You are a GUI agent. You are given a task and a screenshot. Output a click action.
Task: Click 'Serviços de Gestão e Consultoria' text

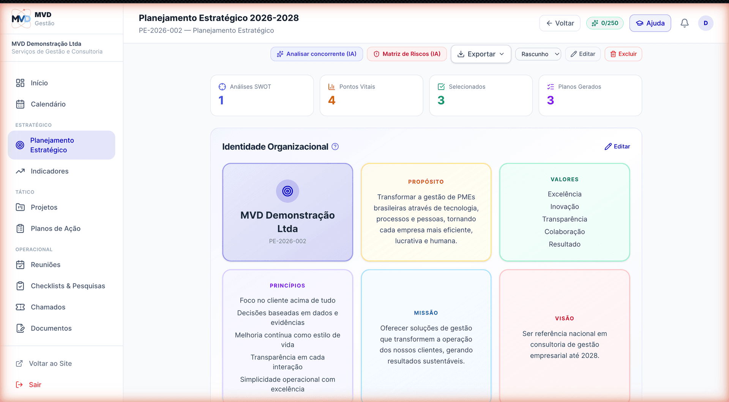[x=57, y=52]
